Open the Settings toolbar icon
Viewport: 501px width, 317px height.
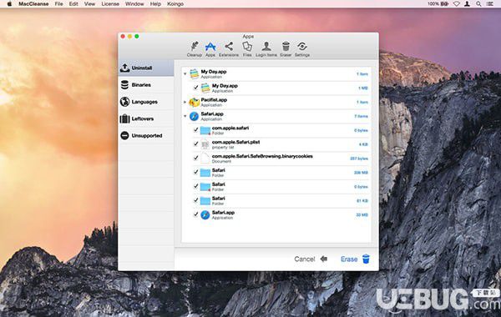point(302,49)
